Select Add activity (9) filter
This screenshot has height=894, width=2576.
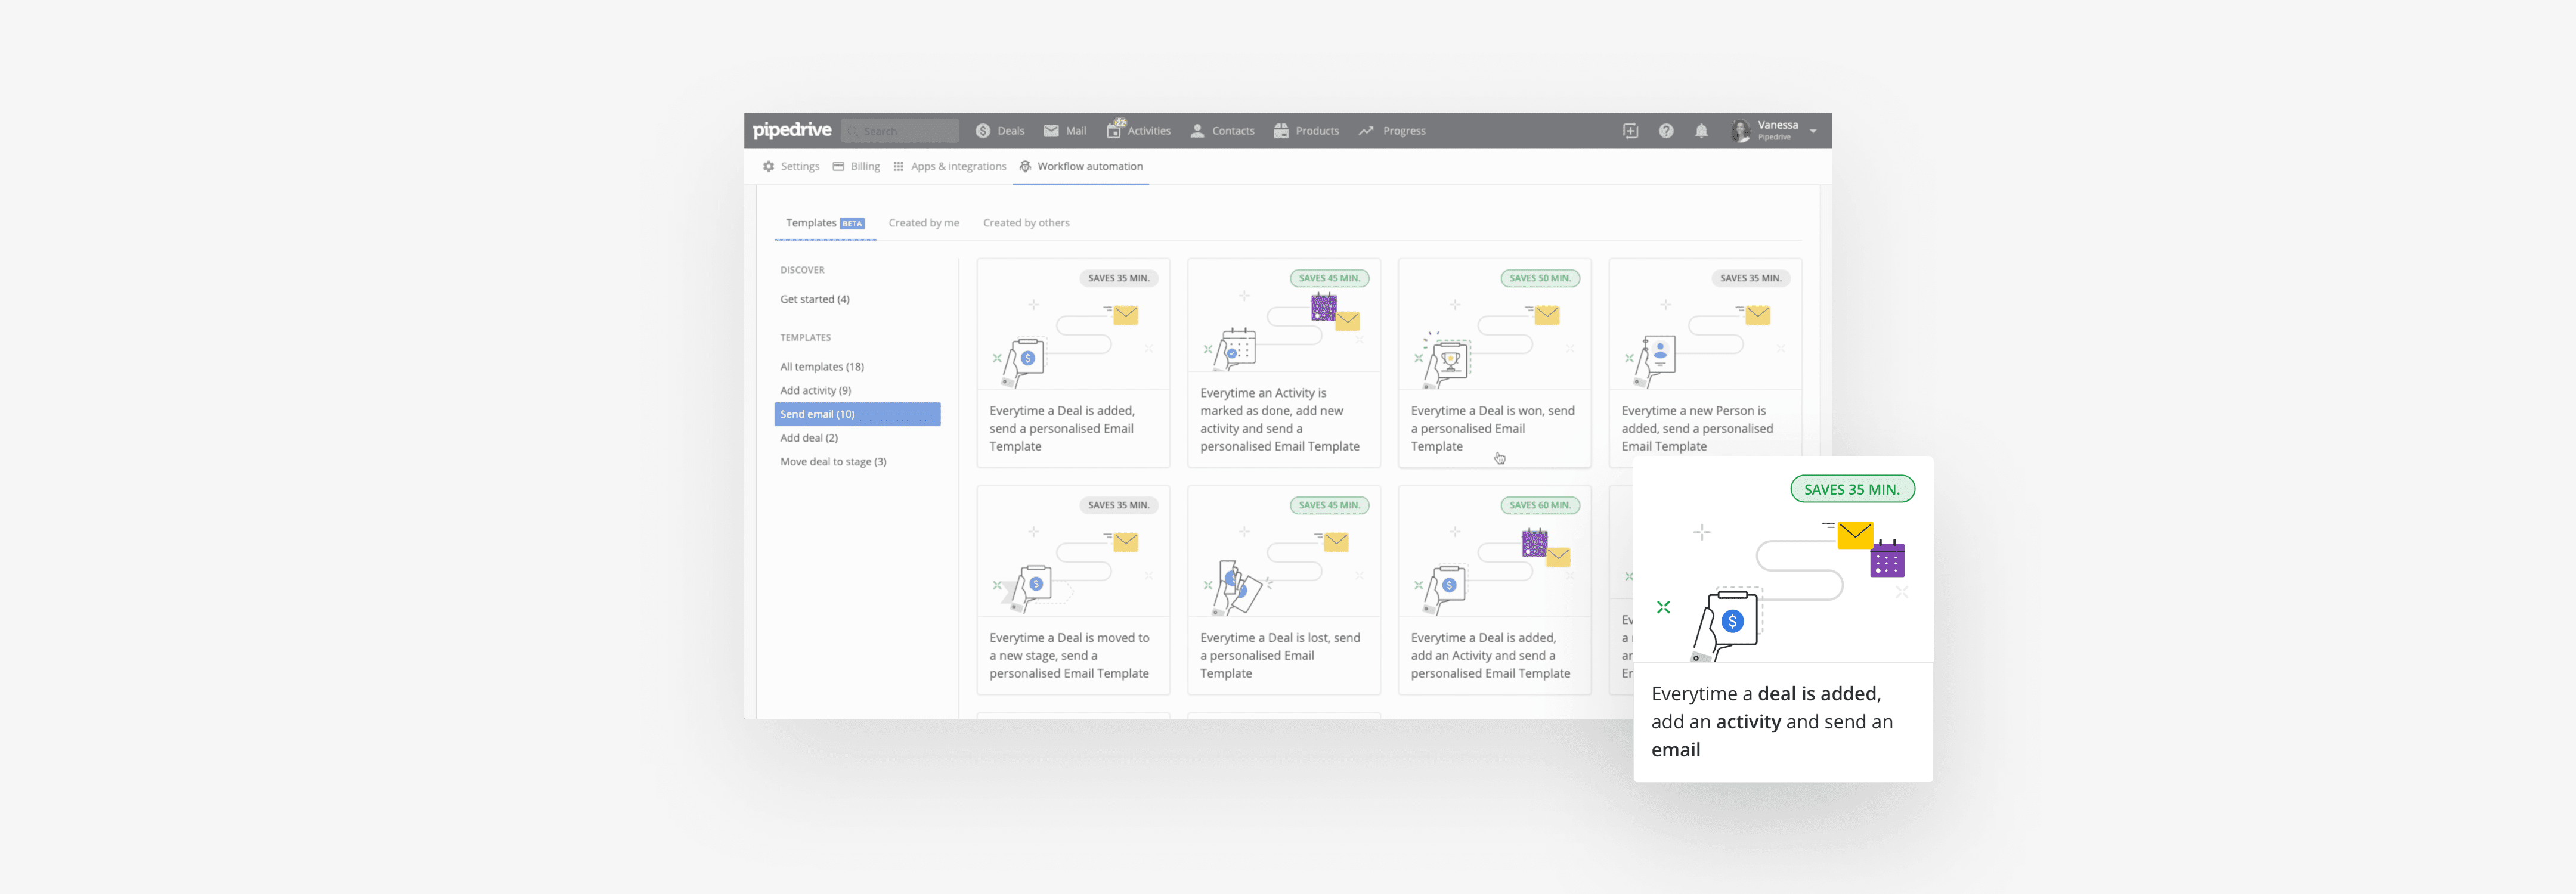point(815,390)
